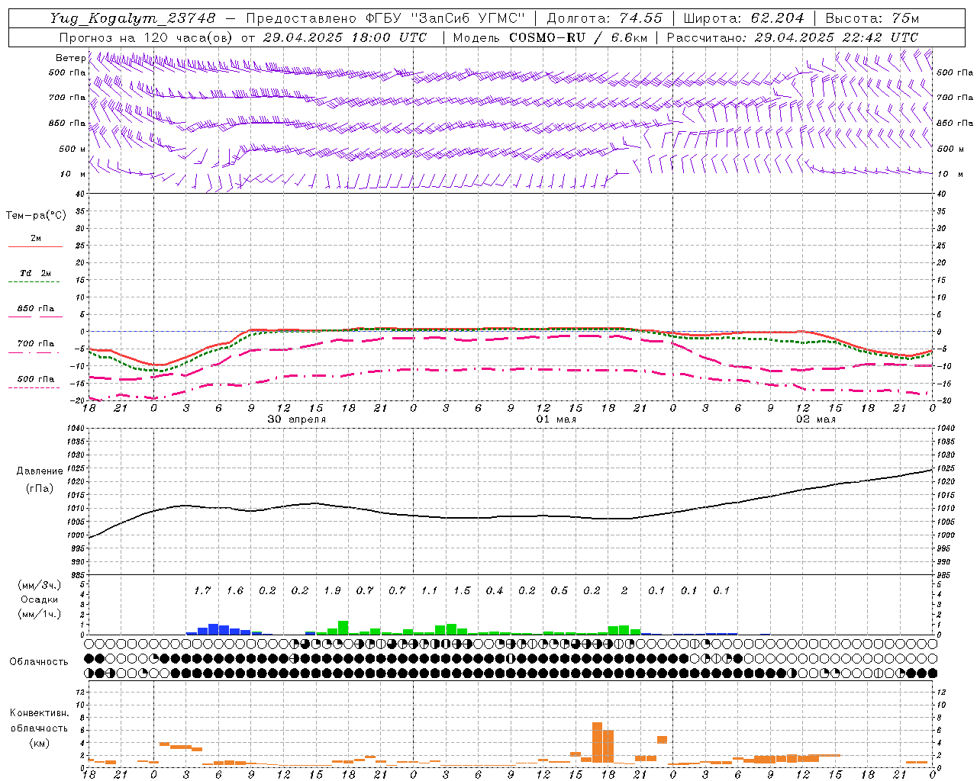977x781 pixels.
Task: Click the '30 апреля' date label
Action: [x=297, y=419]
